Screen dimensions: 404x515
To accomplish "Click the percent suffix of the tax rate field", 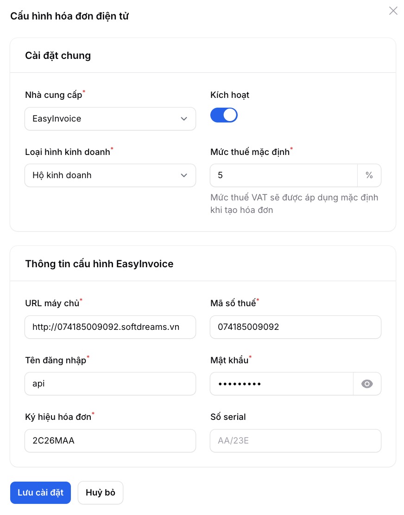I will pyautogui.click(x=369, y=175).
